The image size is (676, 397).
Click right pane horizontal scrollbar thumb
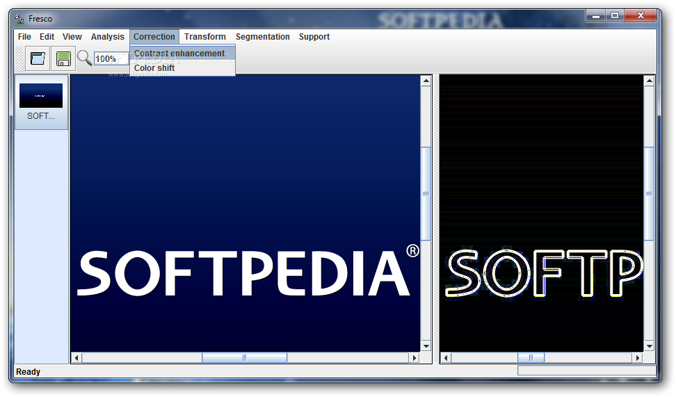(x=531, y=358)
